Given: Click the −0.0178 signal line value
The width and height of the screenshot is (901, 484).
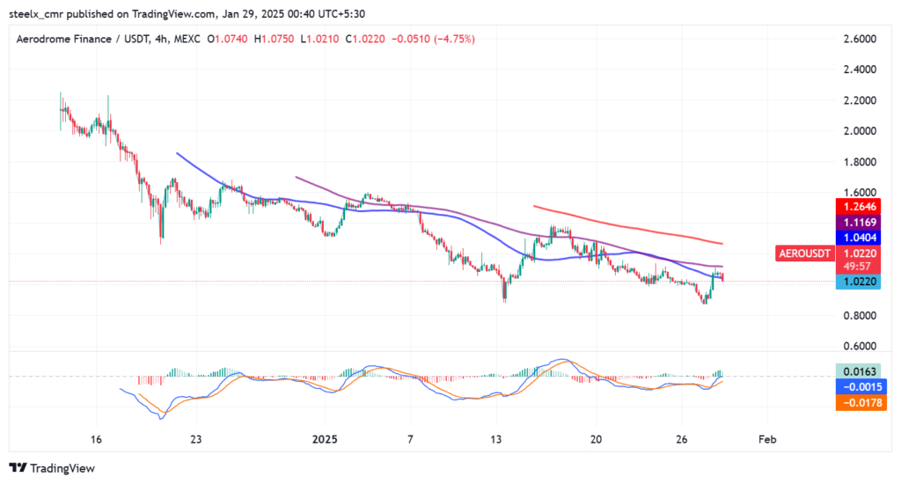Looking at the screenshot, I should point(861,402).
